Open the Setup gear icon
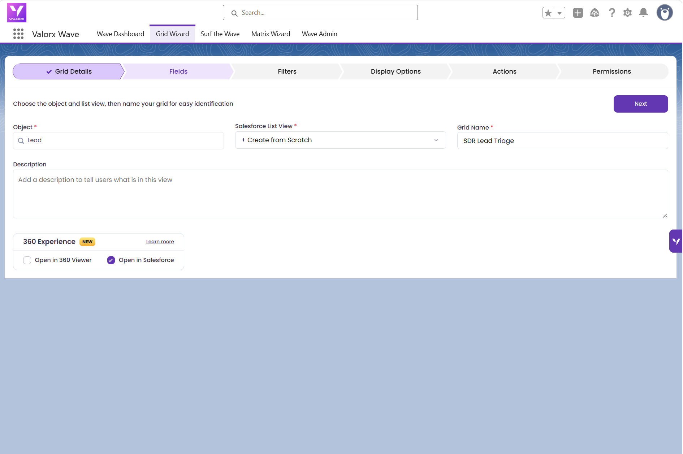The height and width of the screenshot is (454, 683). coord(628,13)
